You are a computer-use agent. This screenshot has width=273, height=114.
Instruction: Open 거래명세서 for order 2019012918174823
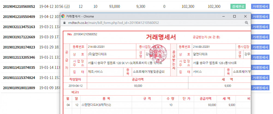[260, 47]
